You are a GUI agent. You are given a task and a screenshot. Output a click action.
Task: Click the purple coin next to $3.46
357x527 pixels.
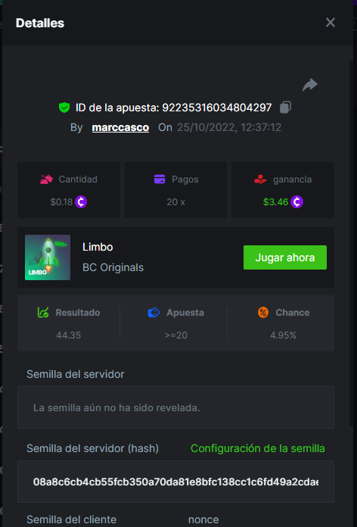pyautogui.click(x=296, y=202)
